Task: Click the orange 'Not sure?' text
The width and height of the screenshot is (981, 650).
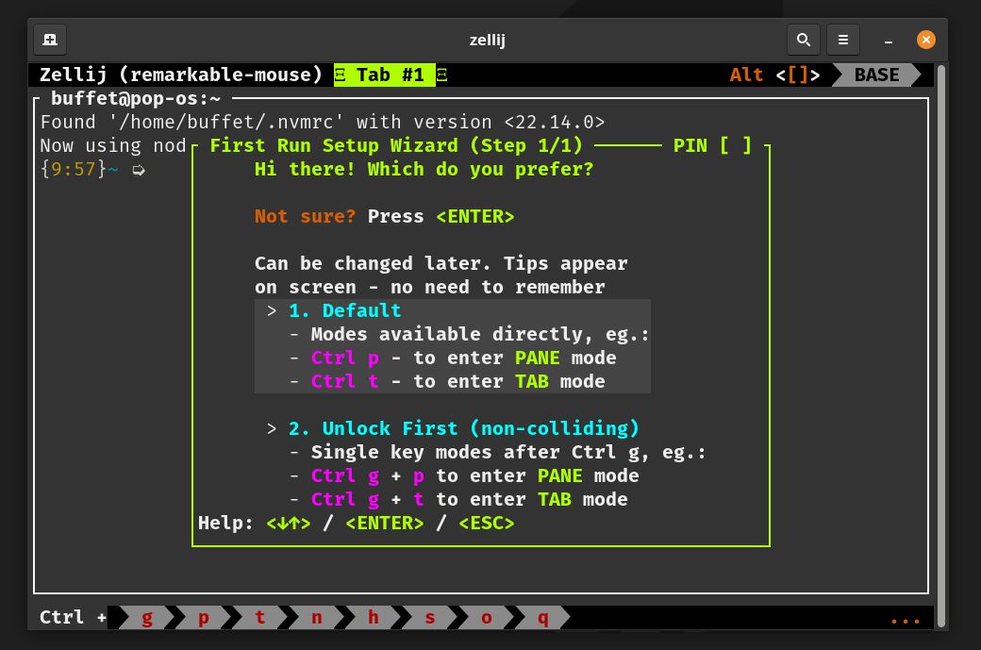Action: [x=306, y=216]
